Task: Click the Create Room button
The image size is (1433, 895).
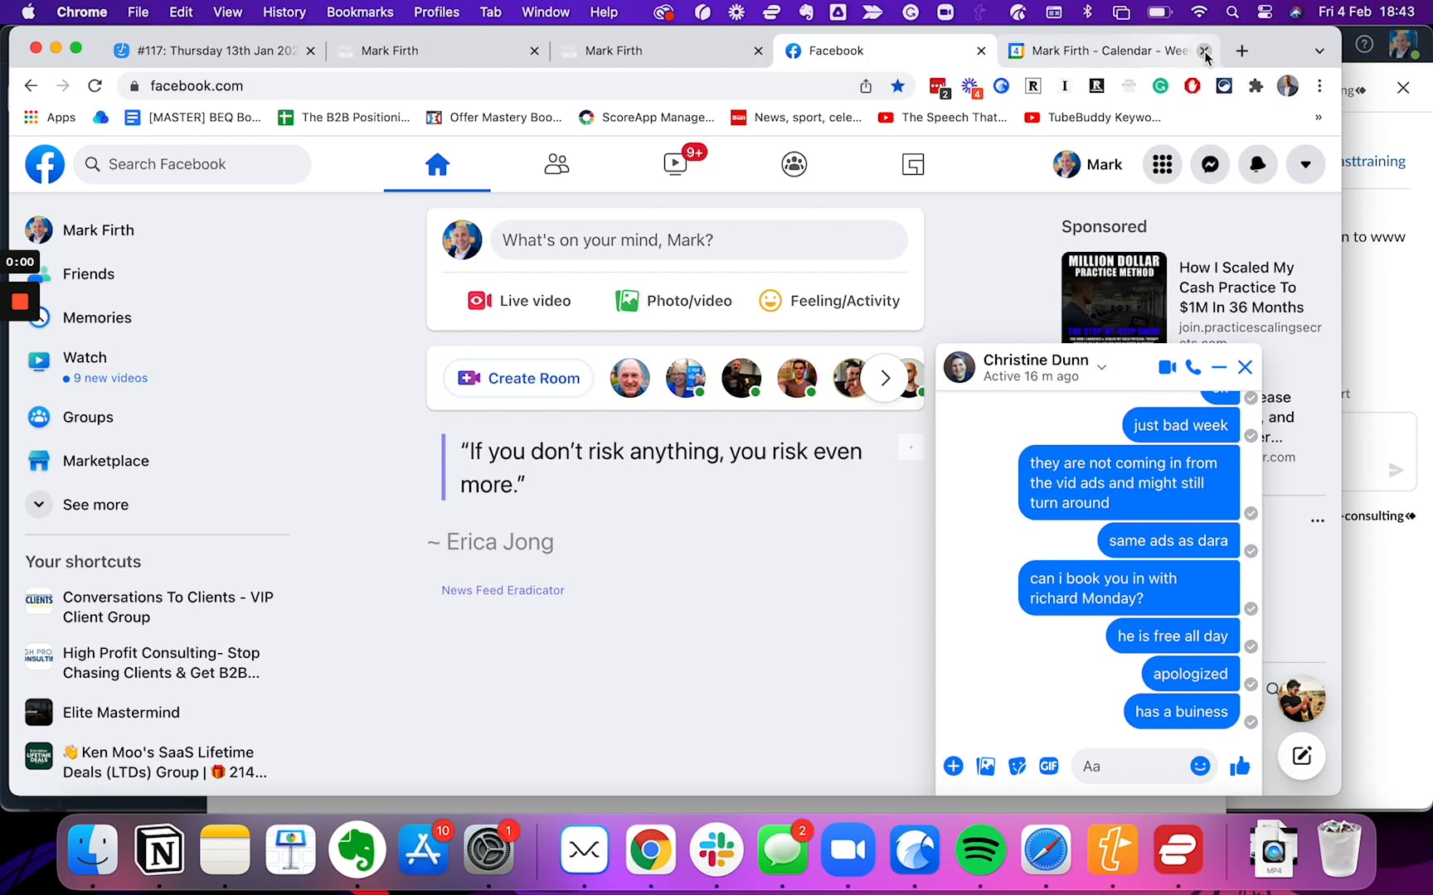Action: [517, 378]
